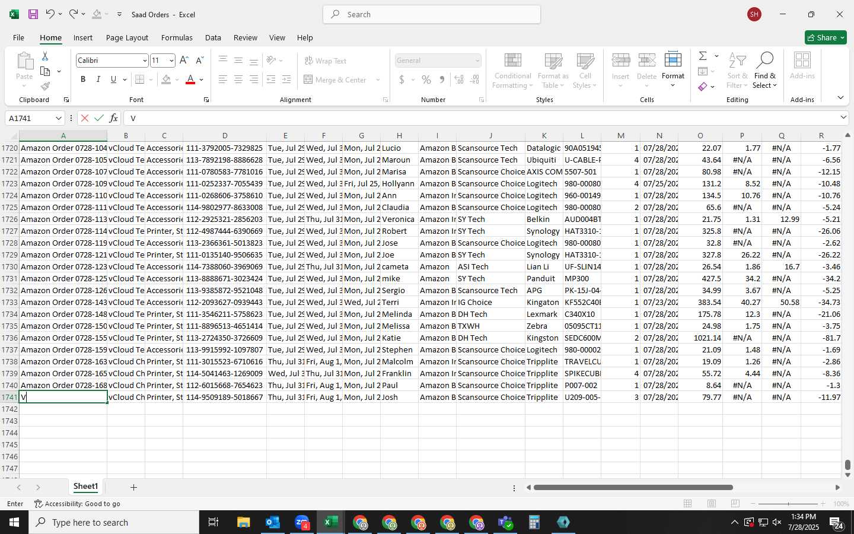Decrease font size with the smaller A icon

click(x=200, y=60)
